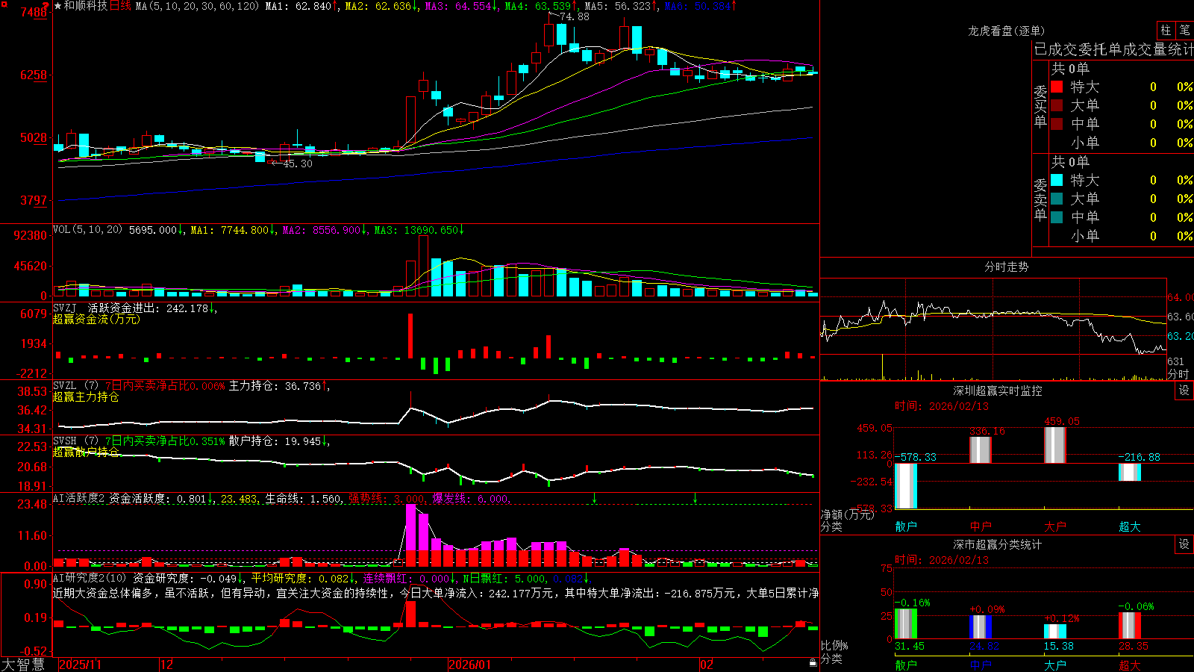
Task: Click the 中户 24.82 bar in 分类统计
Action: click(981, 627)
